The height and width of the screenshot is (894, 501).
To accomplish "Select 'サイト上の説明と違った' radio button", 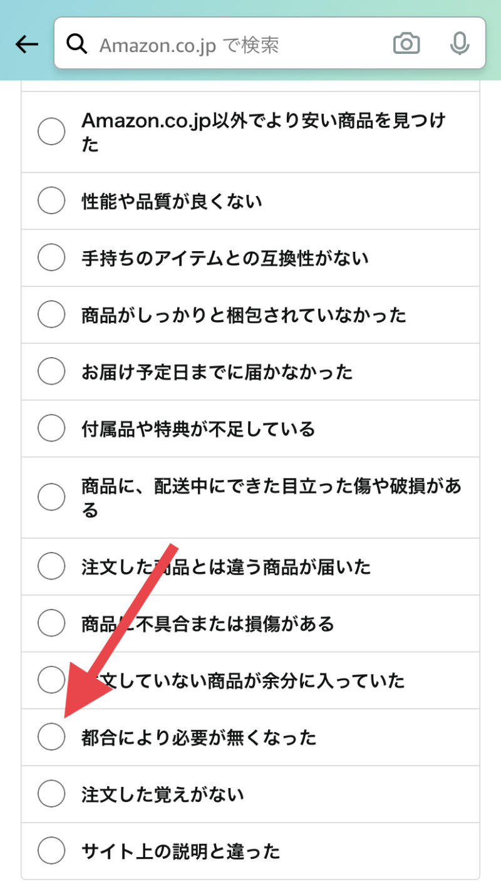I will coord(51,851).
